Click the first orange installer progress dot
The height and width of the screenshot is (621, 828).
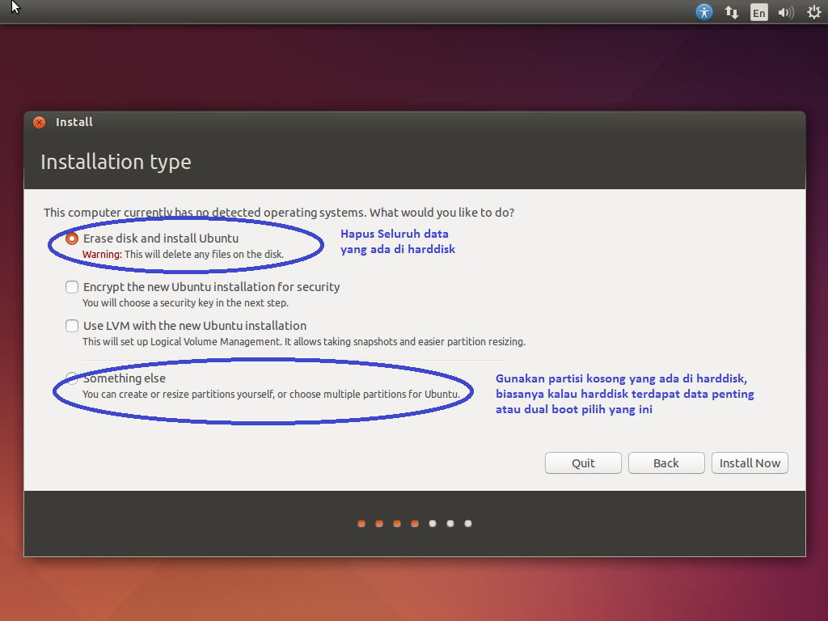(x=361, y=523)
